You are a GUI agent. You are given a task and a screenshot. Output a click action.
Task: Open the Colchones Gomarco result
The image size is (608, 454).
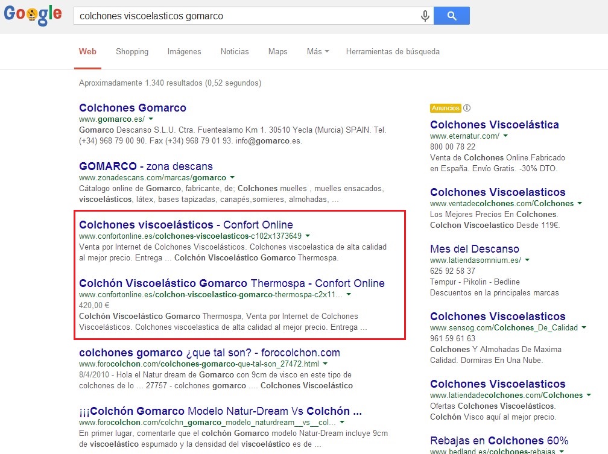click(x=133, y=108)
